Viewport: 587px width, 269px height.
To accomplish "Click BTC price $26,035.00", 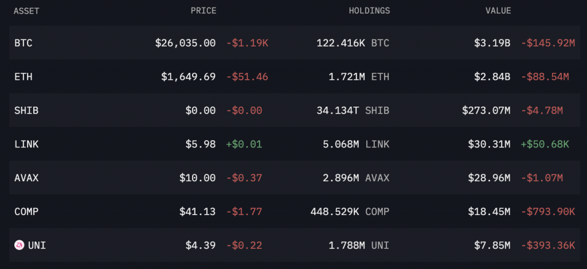I will click(x=185, y=43).
